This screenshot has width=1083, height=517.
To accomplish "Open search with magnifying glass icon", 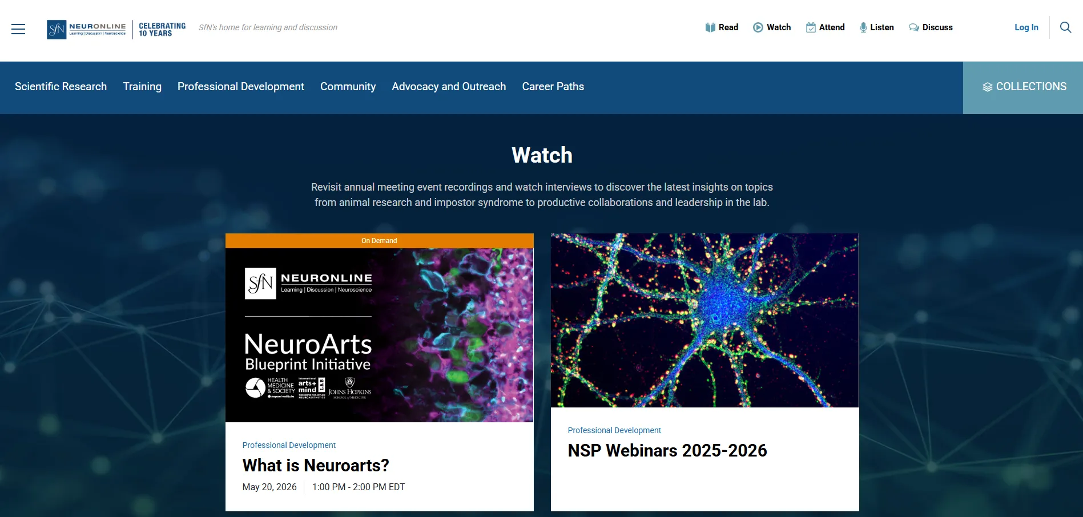I will tap(1065, 27).
